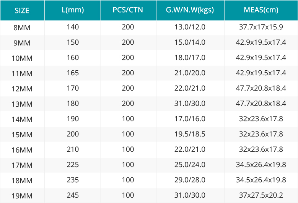Click the 37x27.5x20.2 measurement cell
The image size is (298, 203).
pyautogui.click(x=261, y=195)
